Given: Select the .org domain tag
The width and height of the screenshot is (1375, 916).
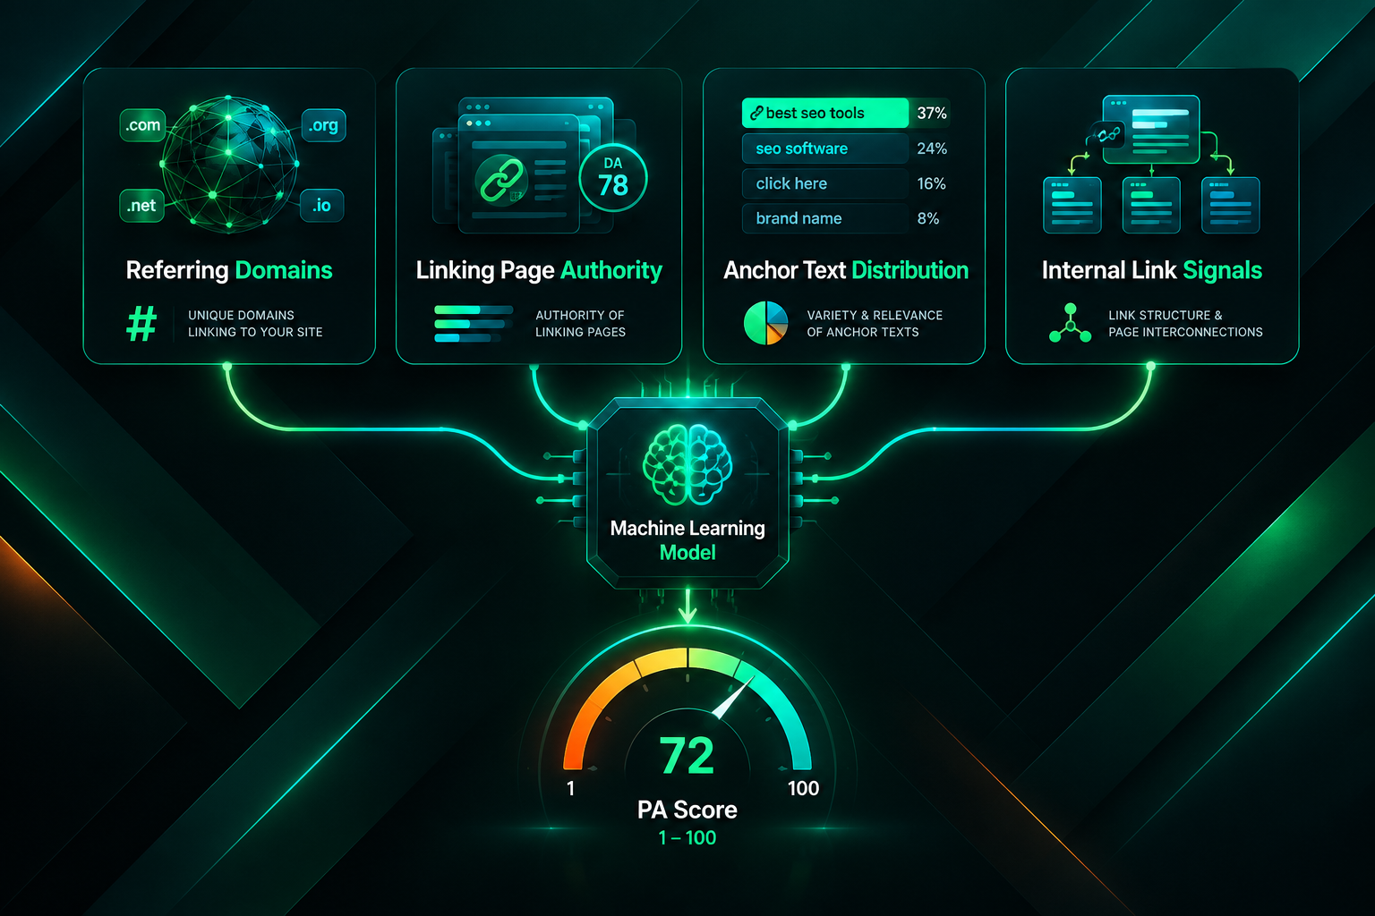Looking at the screenshot, I should 323,125.
